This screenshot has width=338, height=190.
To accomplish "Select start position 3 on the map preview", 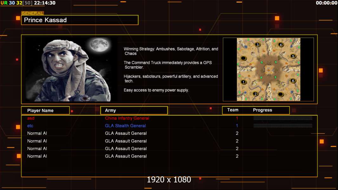I will 257,45.
